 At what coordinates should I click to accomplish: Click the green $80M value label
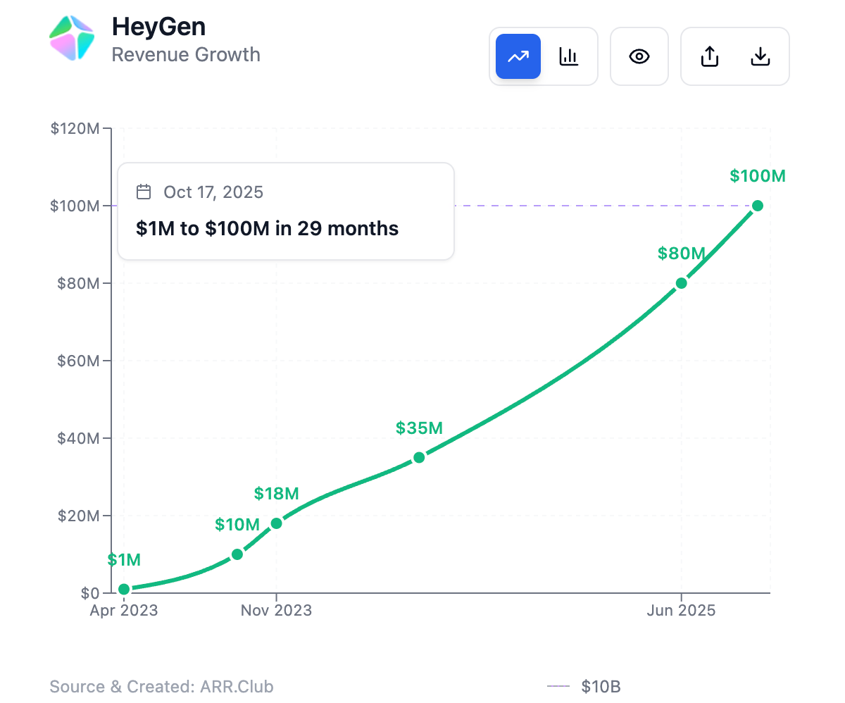tap(682, 253)
